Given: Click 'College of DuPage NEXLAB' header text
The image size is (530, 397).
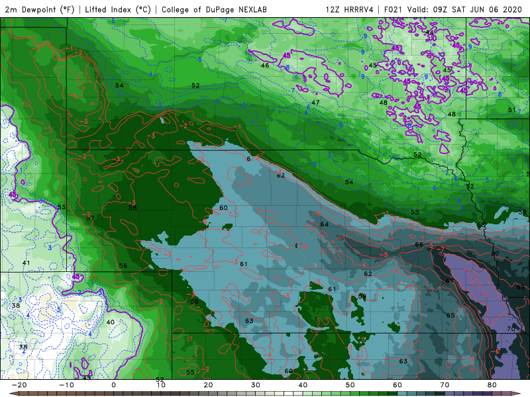Looking at the screenshot, I should pos(214,9).
